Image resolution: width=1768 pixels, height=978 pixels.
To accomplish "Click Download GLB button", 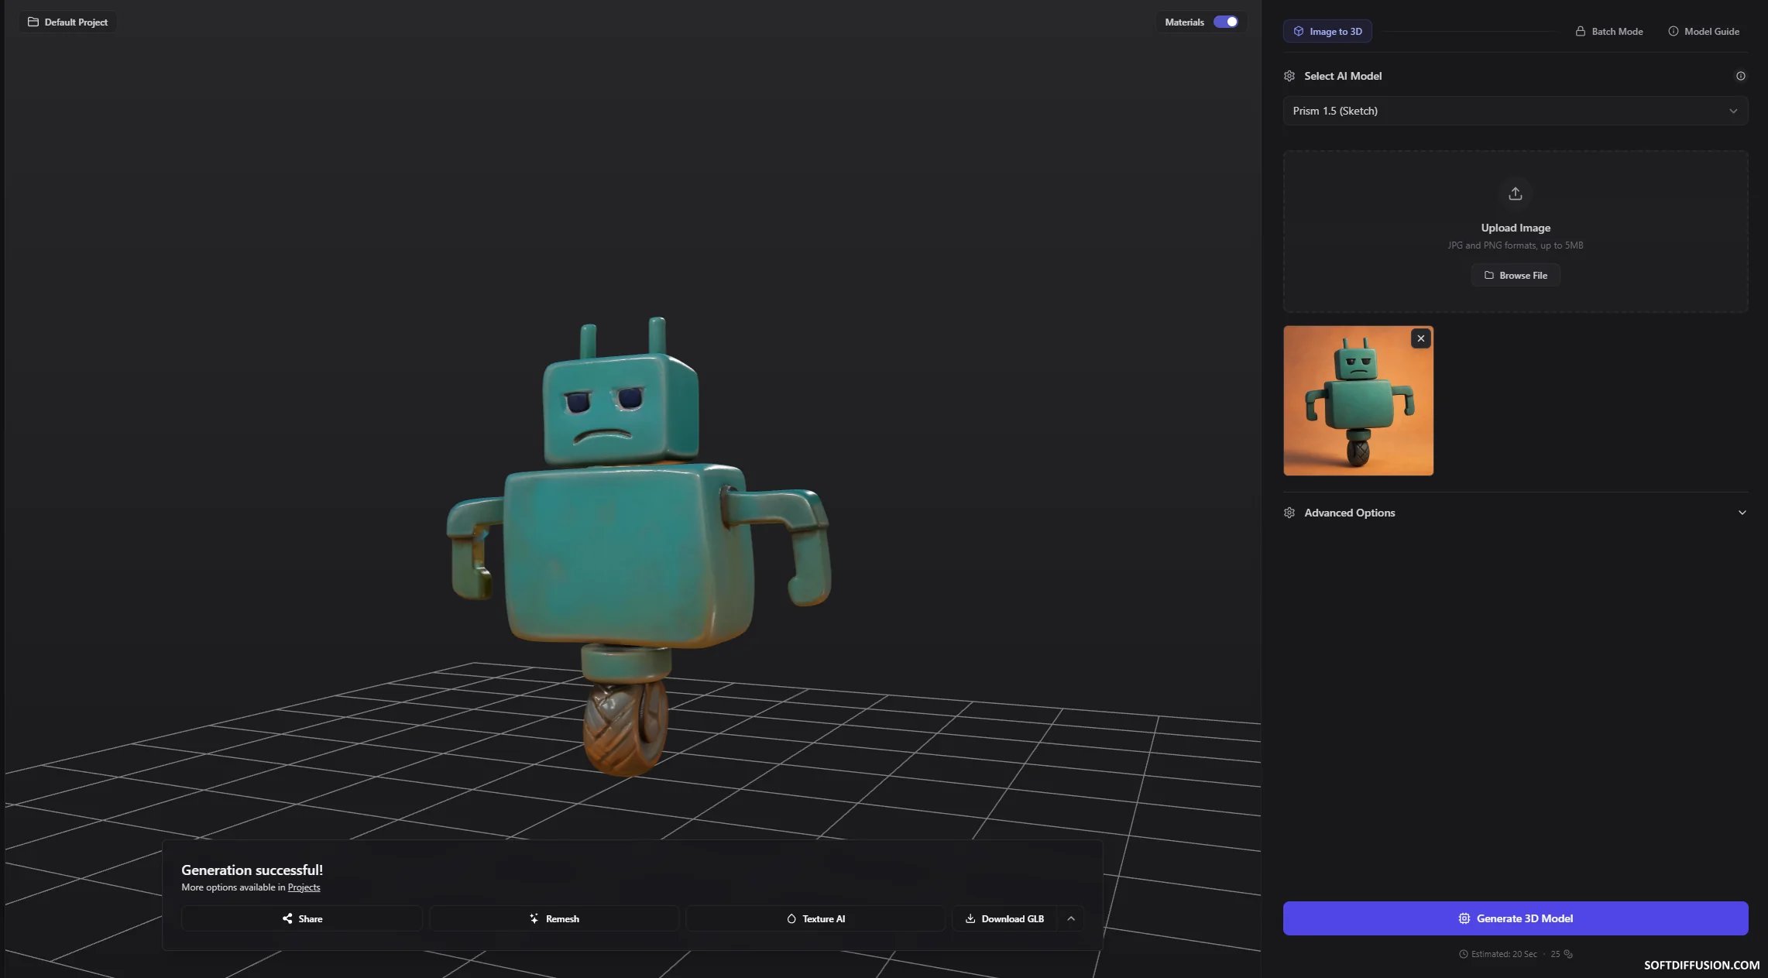I will (1004, 918).
